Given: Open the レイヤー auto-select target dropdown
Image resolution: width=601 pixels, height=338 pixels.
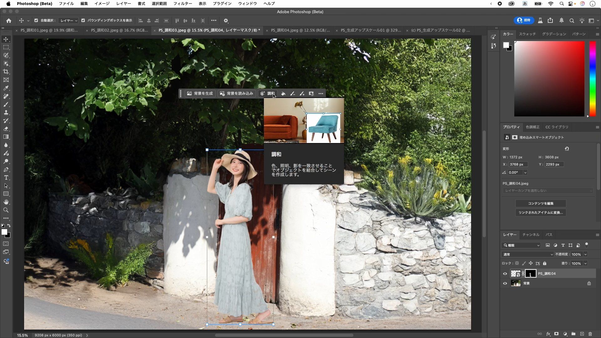Looking at the screenshot, I should pos(69,21).
